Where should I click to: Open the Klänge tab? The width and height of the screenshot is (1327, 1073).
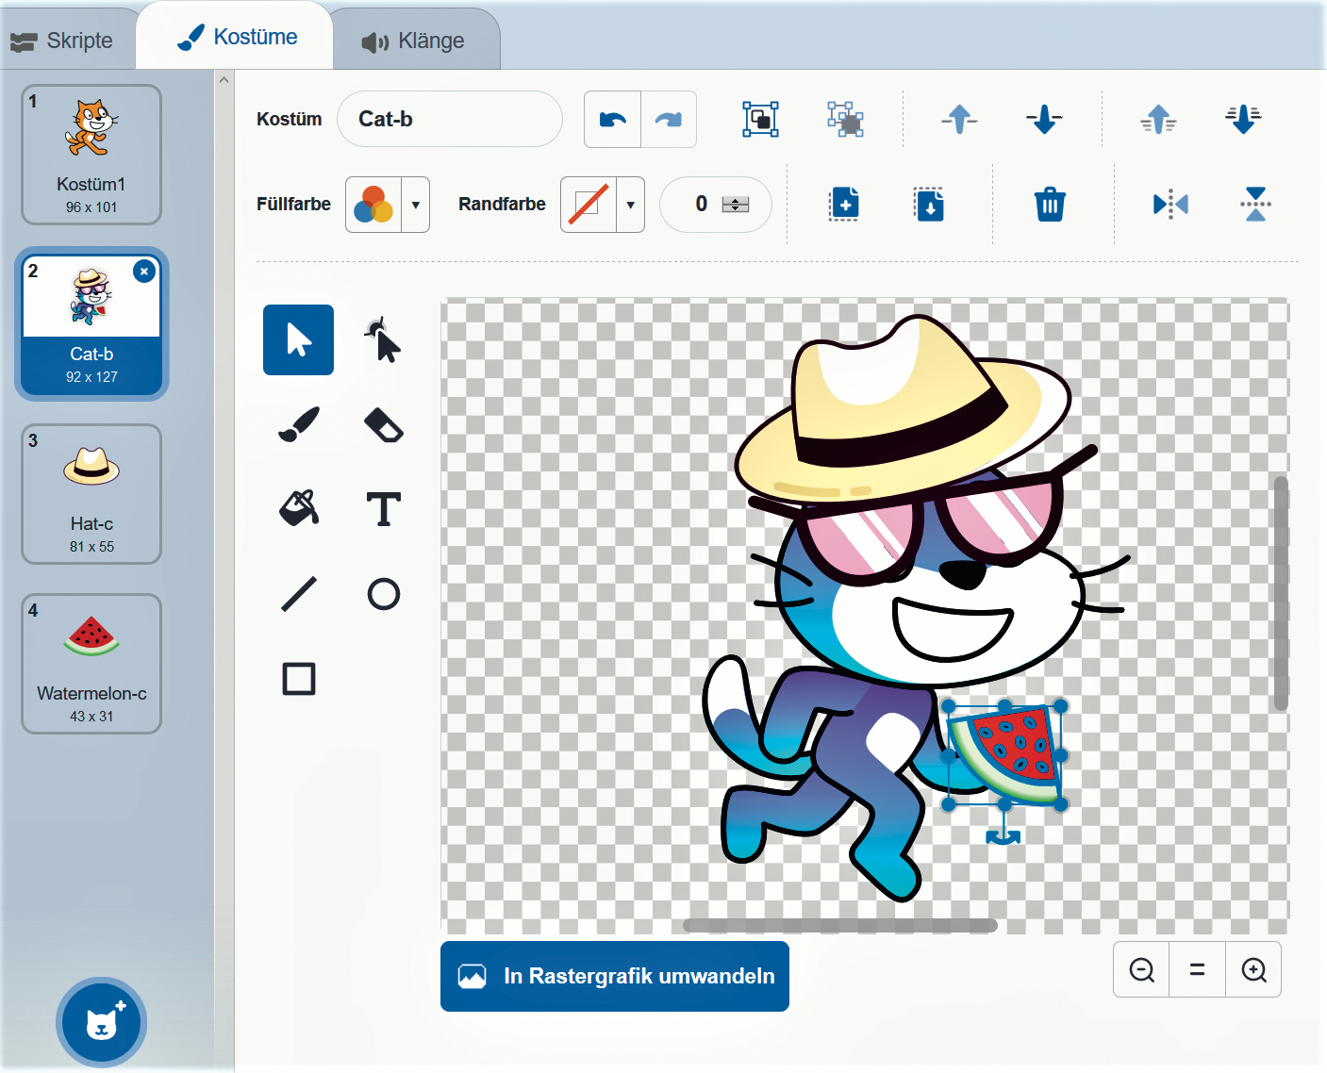click(414, 41)
